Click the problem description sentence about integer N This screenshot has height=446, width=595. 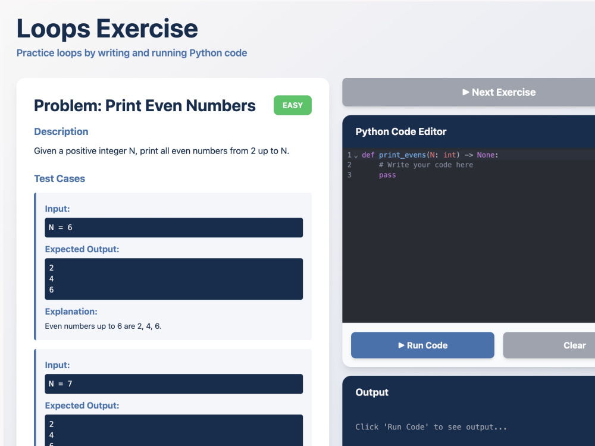[x=162, y=151]
